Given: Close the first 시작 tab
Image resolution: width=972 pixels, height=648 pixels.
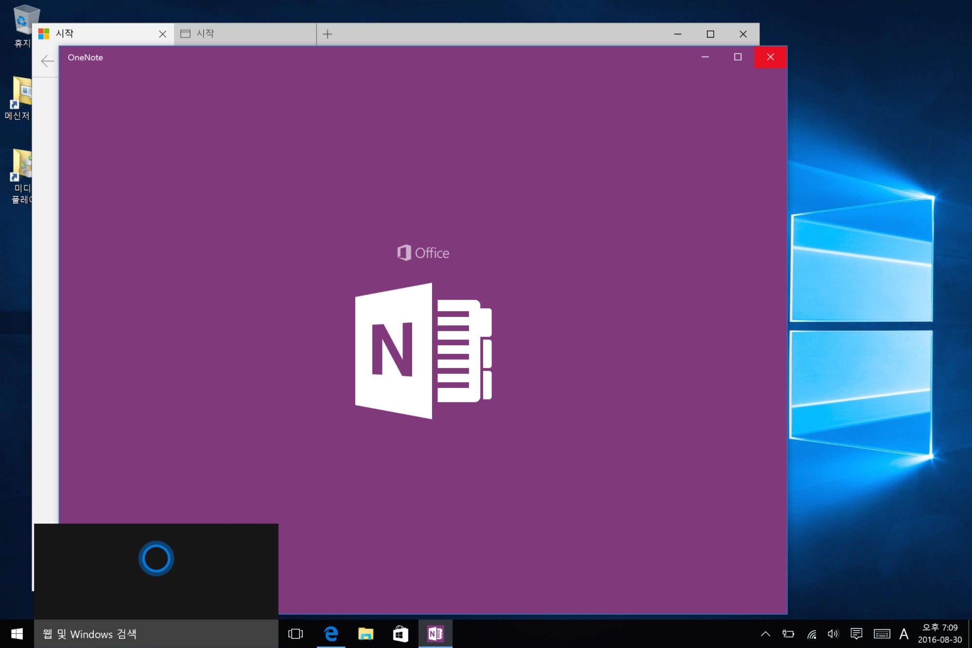Looking at the screenshot, I should coord(163,34).
